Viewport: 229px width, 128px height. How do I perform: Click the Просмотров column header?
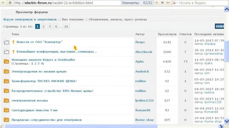167,34
